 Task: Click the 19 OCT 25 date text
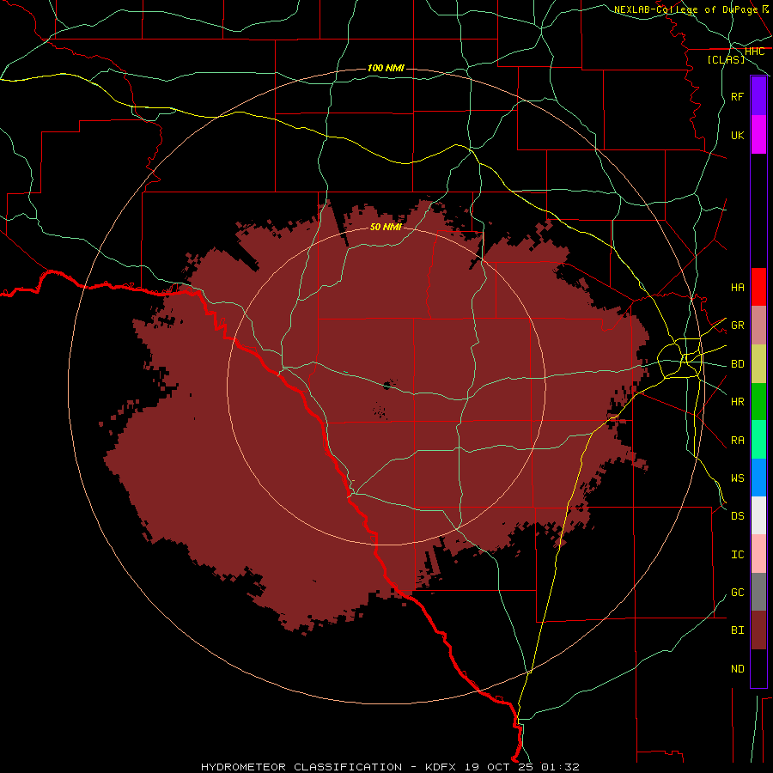click(498, 767)
